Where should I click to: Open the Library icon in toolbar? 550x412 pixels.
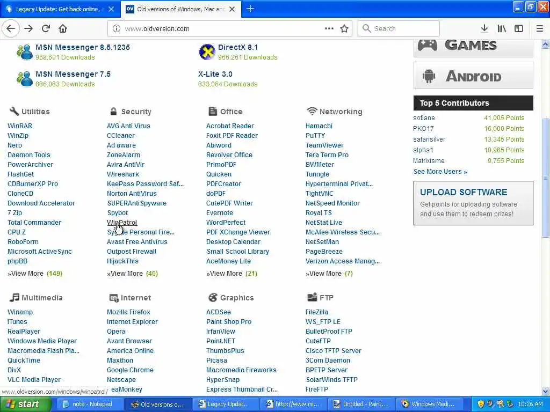tap(502, 28)
